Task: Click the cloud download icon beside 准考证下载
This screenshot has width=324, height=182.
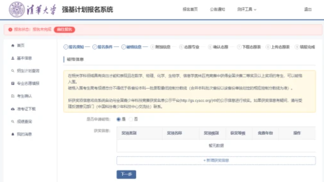Action: [x=13, y=109]
